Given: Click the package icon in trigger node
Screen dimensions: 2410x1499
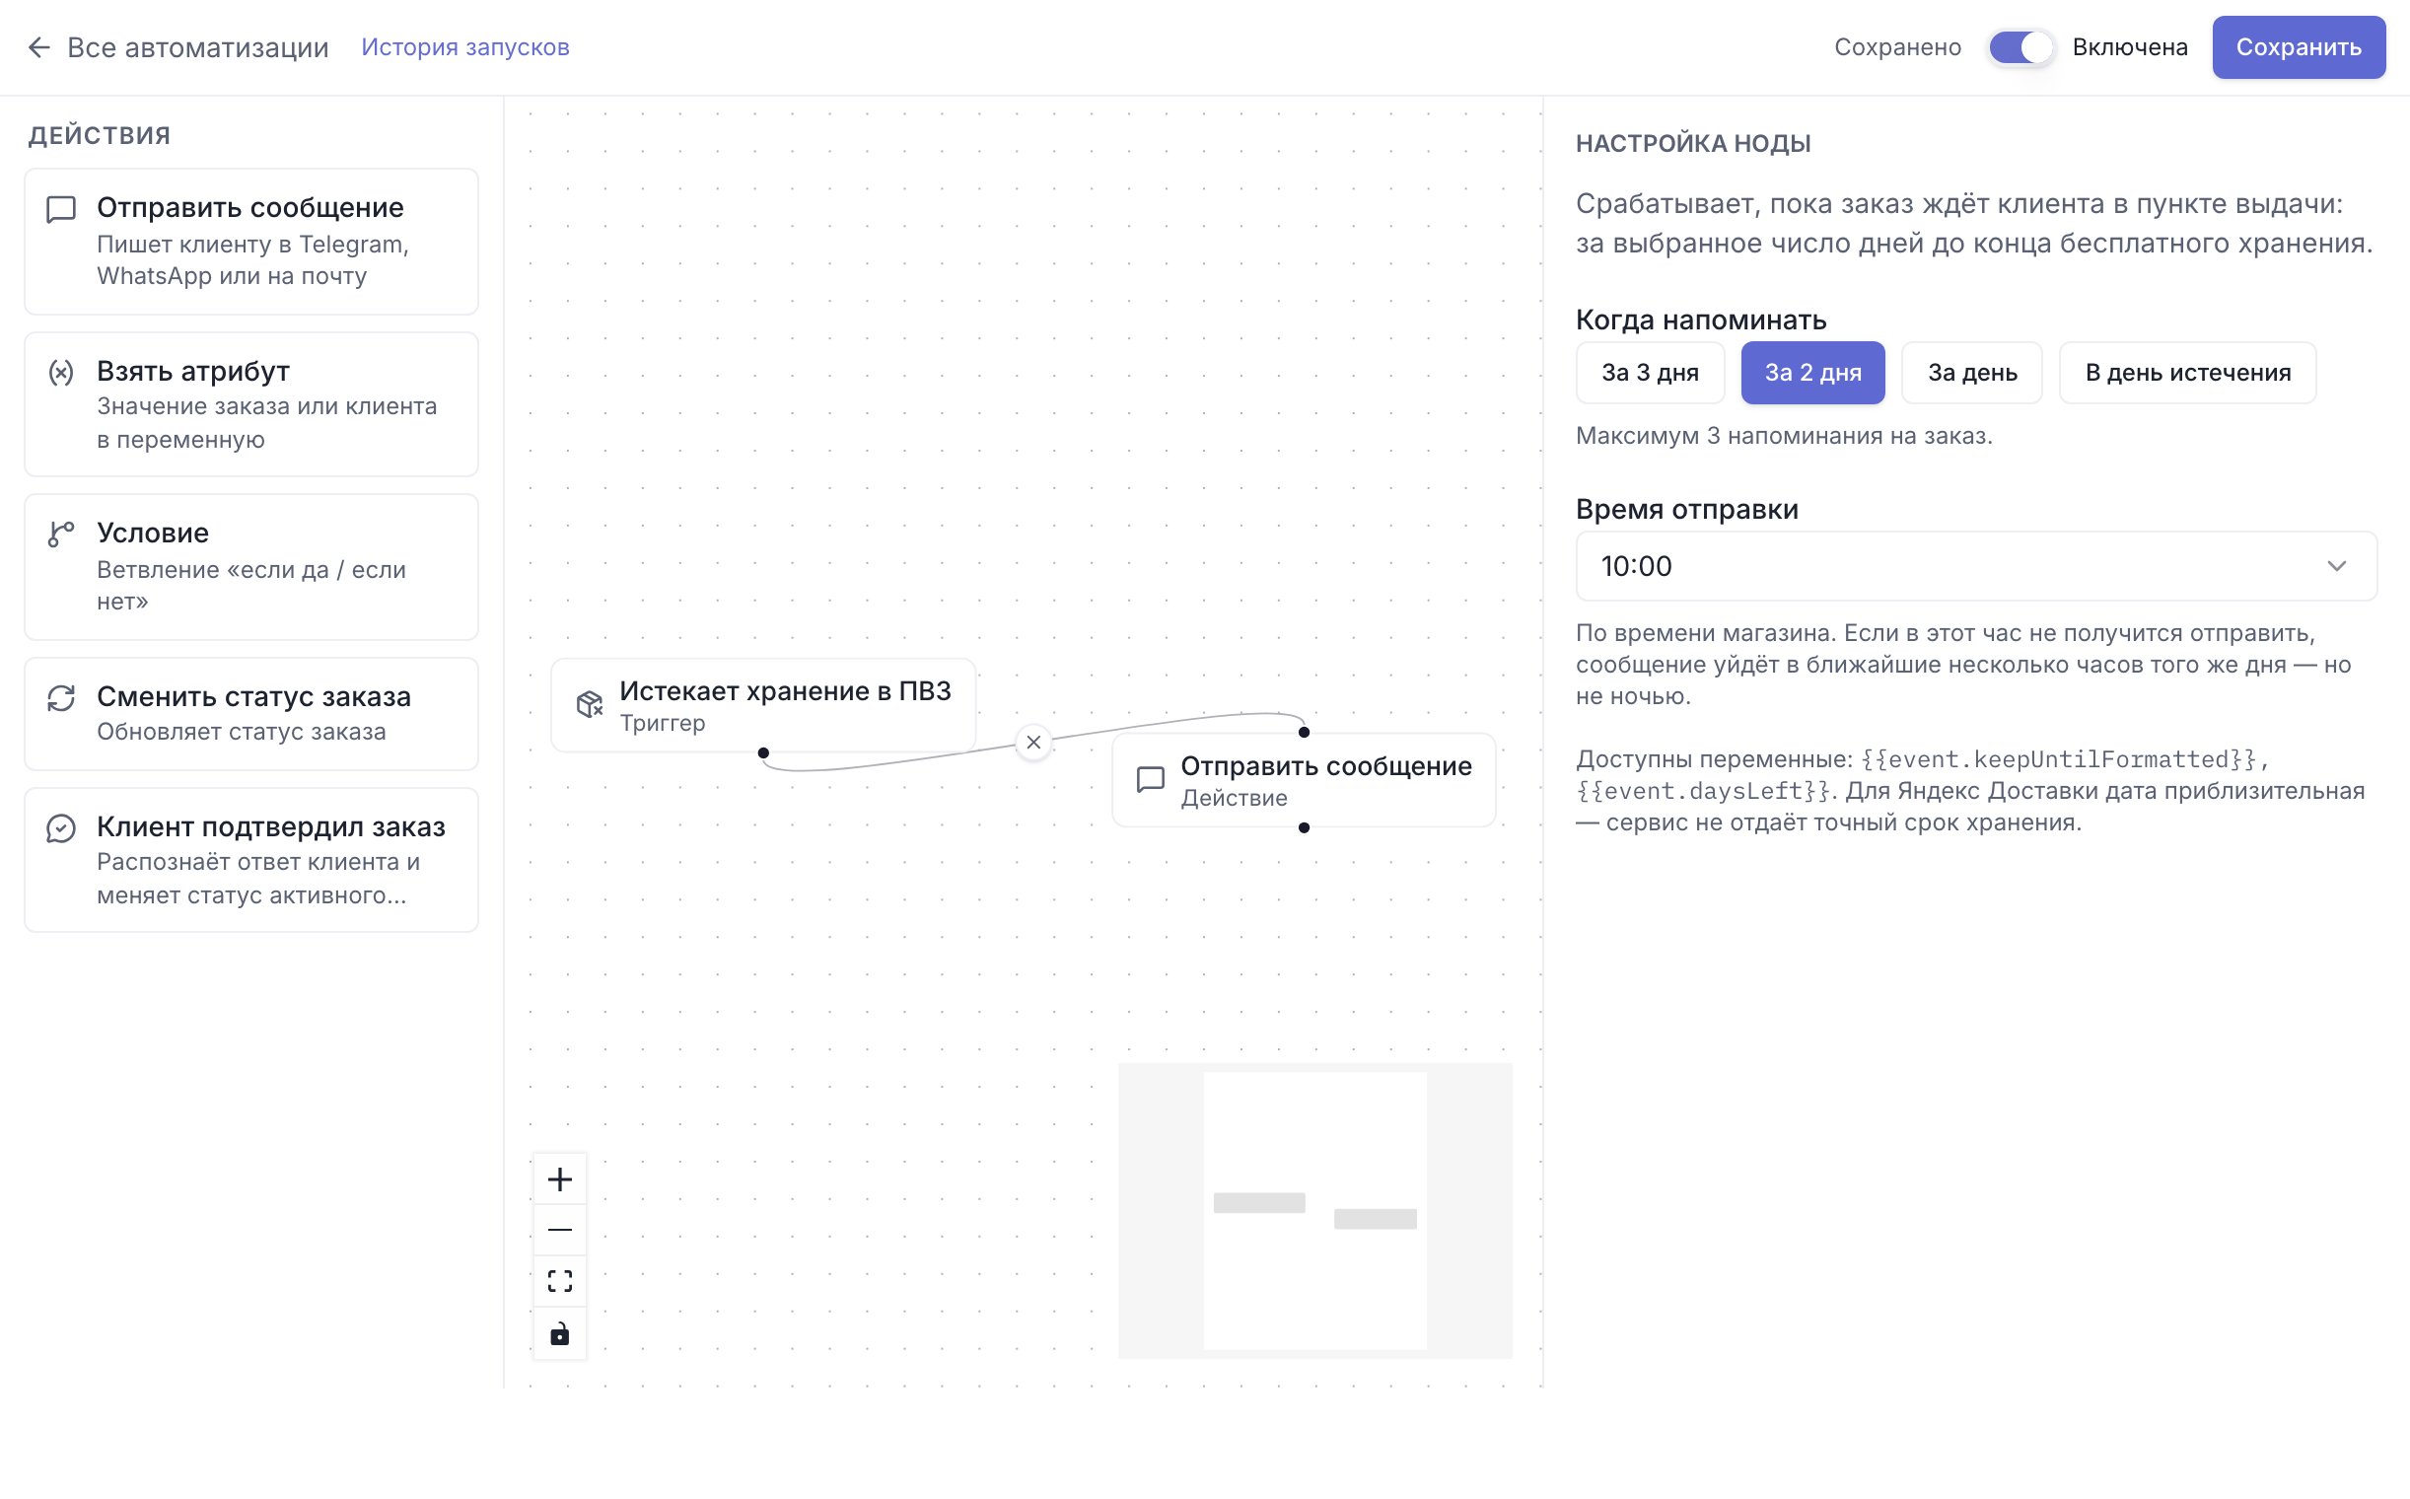Looking at the screenshot, I should (x=590, y=705).
